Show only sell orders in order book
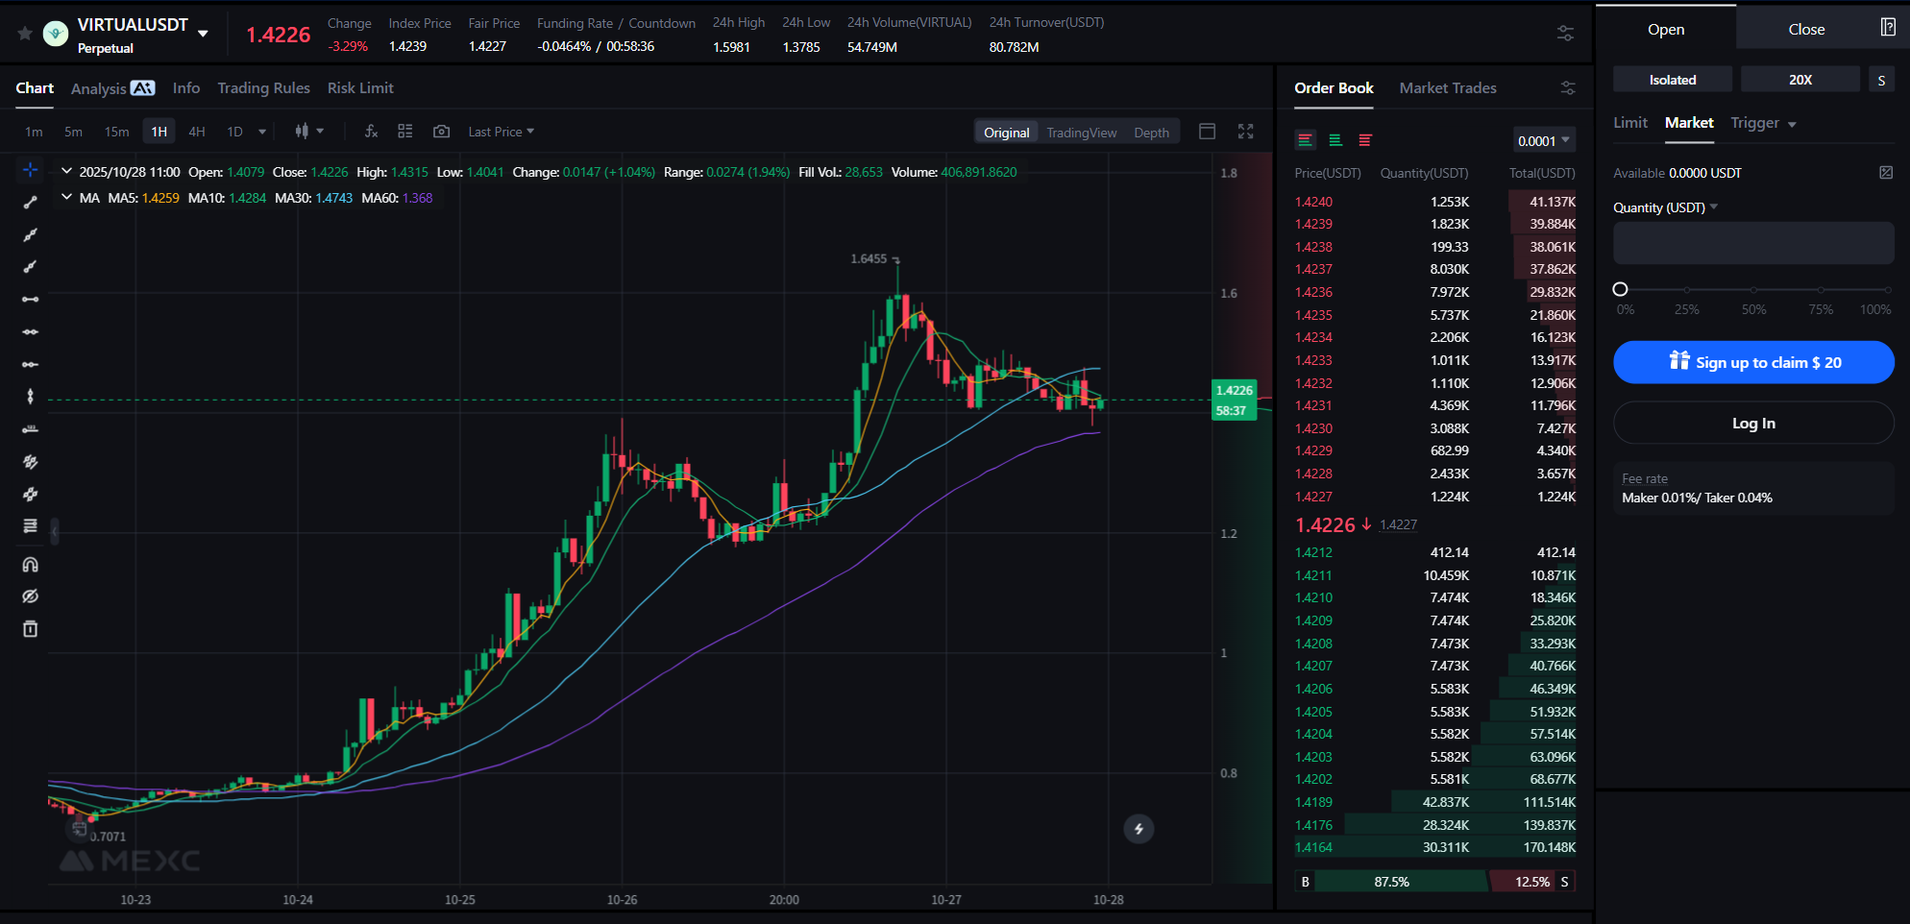Screen dimensions: 1910x924 coord(1364,140)
